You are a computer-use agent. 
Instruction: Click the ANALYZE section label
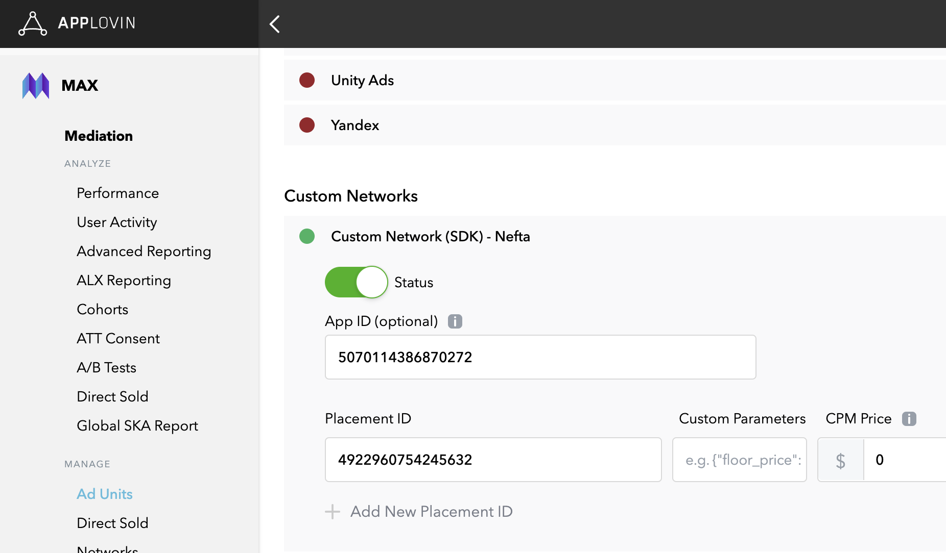click(87, 163)
